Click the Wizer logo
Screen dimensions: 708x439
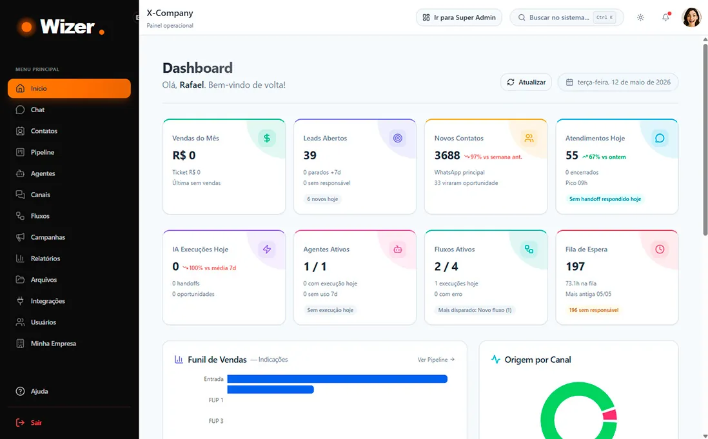click(x=61, y=27)
